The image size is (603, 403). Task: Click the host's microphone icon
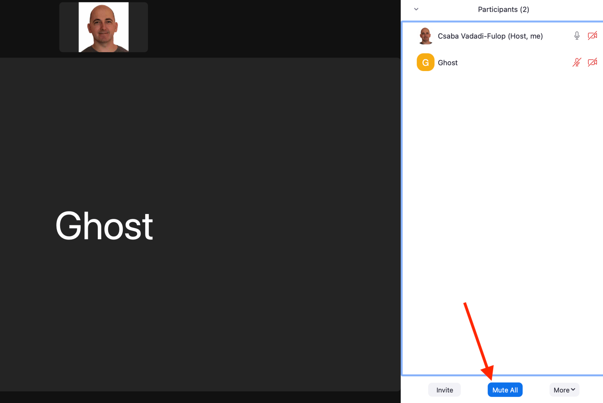[x=576, y=36]
